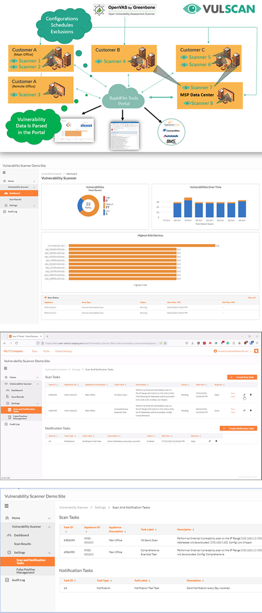Viewport: 262px width, 613px height.
Task: Delete scan task 6986990 in browser window
Action: pos(251,410)
